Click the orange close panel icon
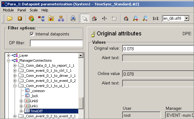Screen dimensions: 194x119 point(20,18)
